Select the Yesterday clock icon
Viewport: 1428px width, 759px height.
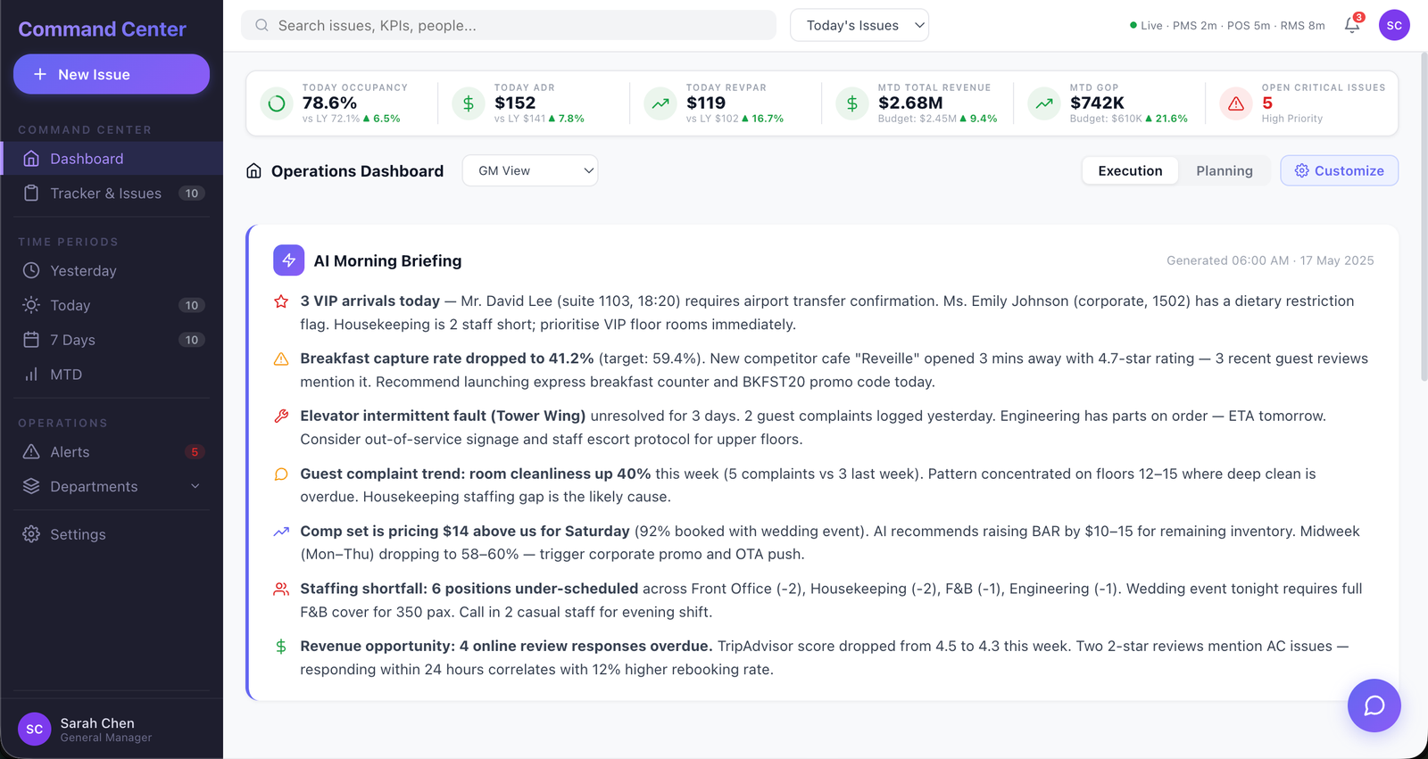coord(31,270)
